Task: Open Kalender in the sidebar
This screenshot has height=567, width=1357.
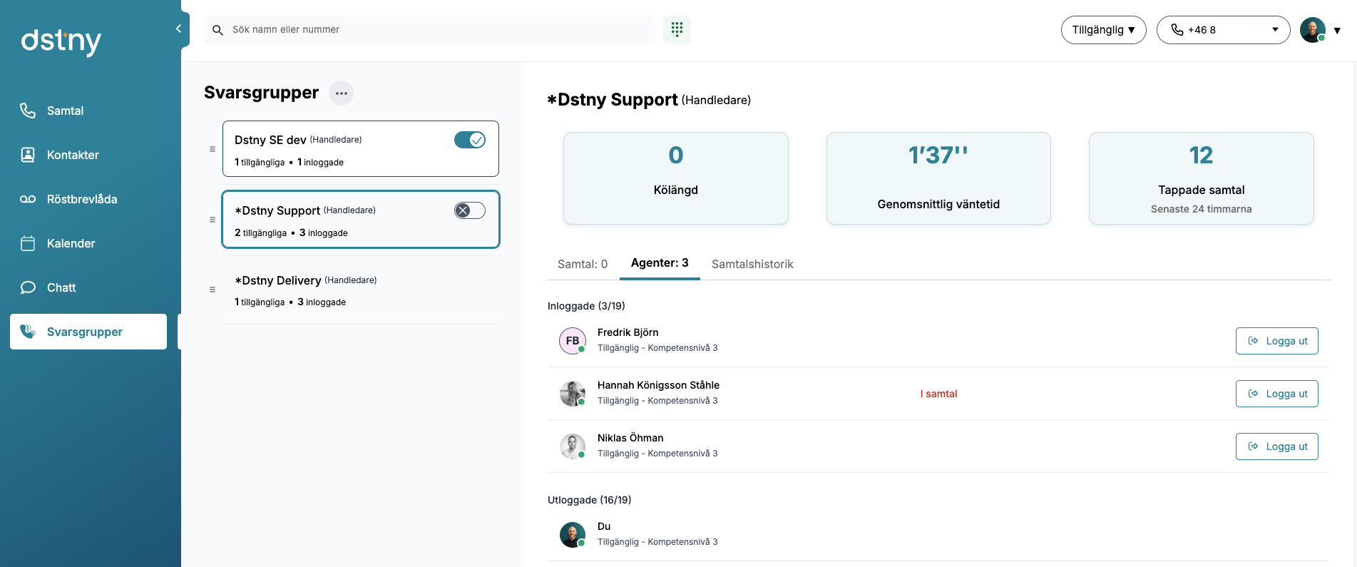Action: coord(71,243)
